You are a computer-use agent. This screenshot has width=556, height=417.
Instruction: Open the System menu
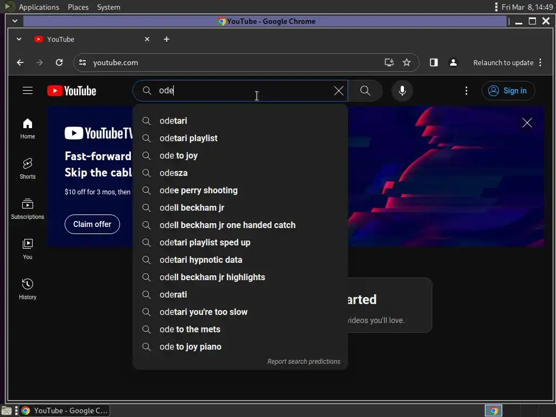pyautogui.click(x=109, y=7)
